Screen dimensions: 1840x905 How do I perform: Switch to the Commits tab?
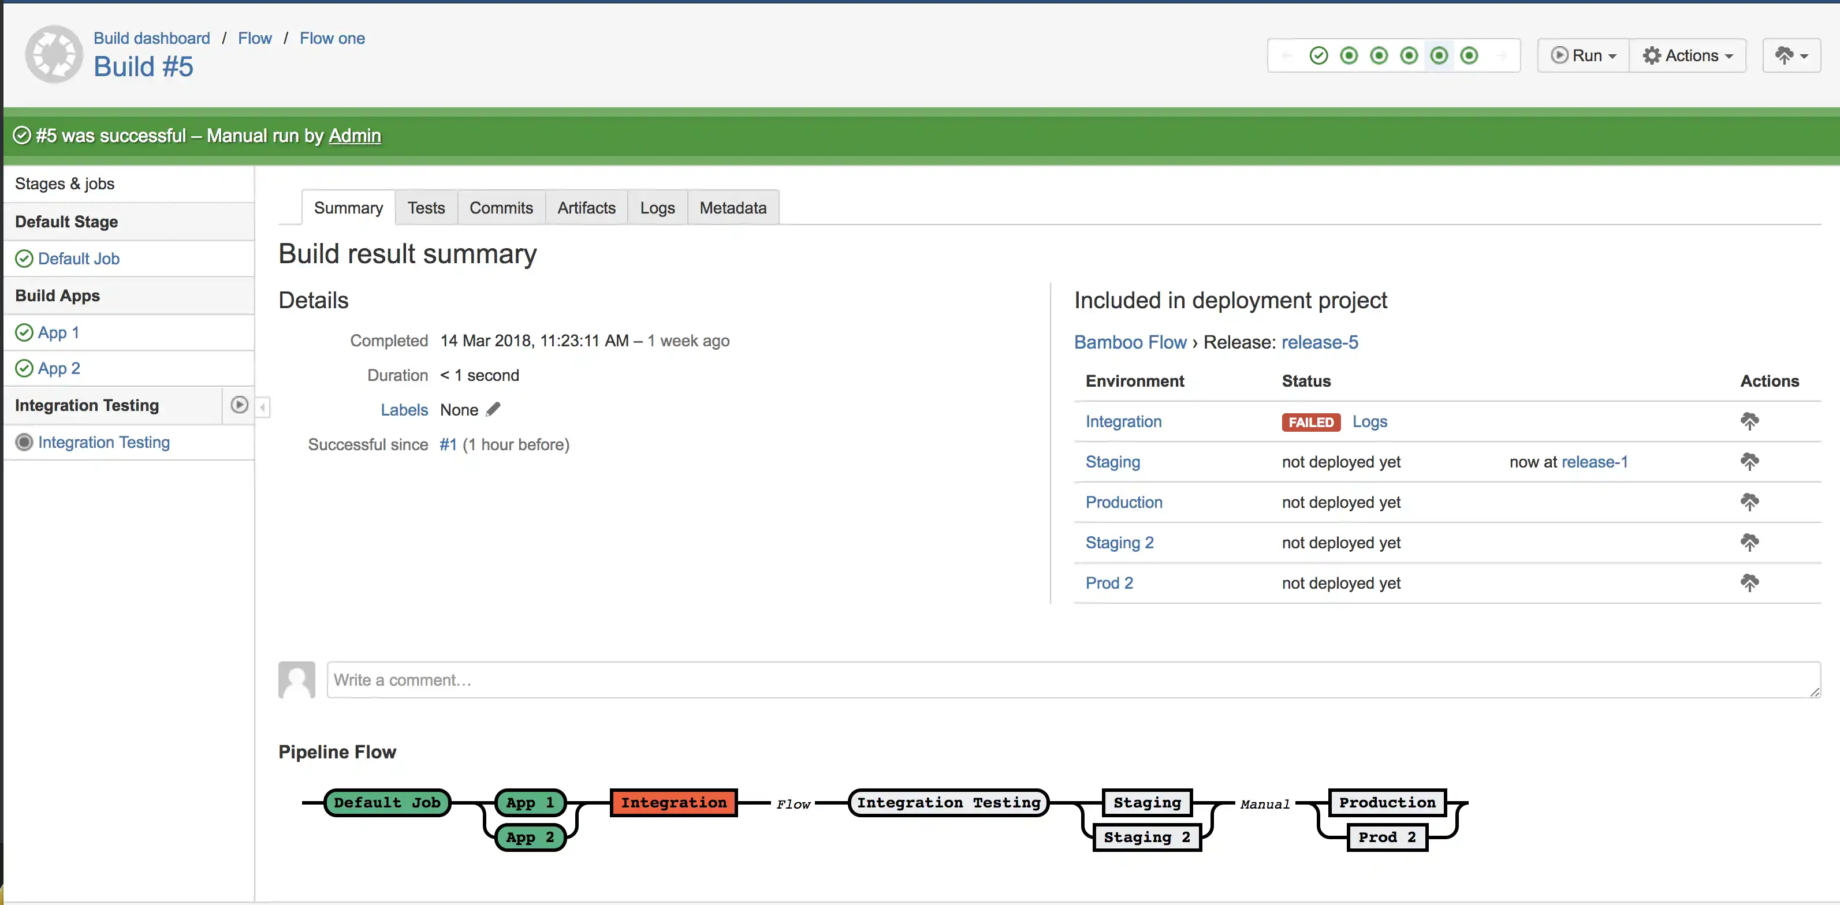click(502, 208)
